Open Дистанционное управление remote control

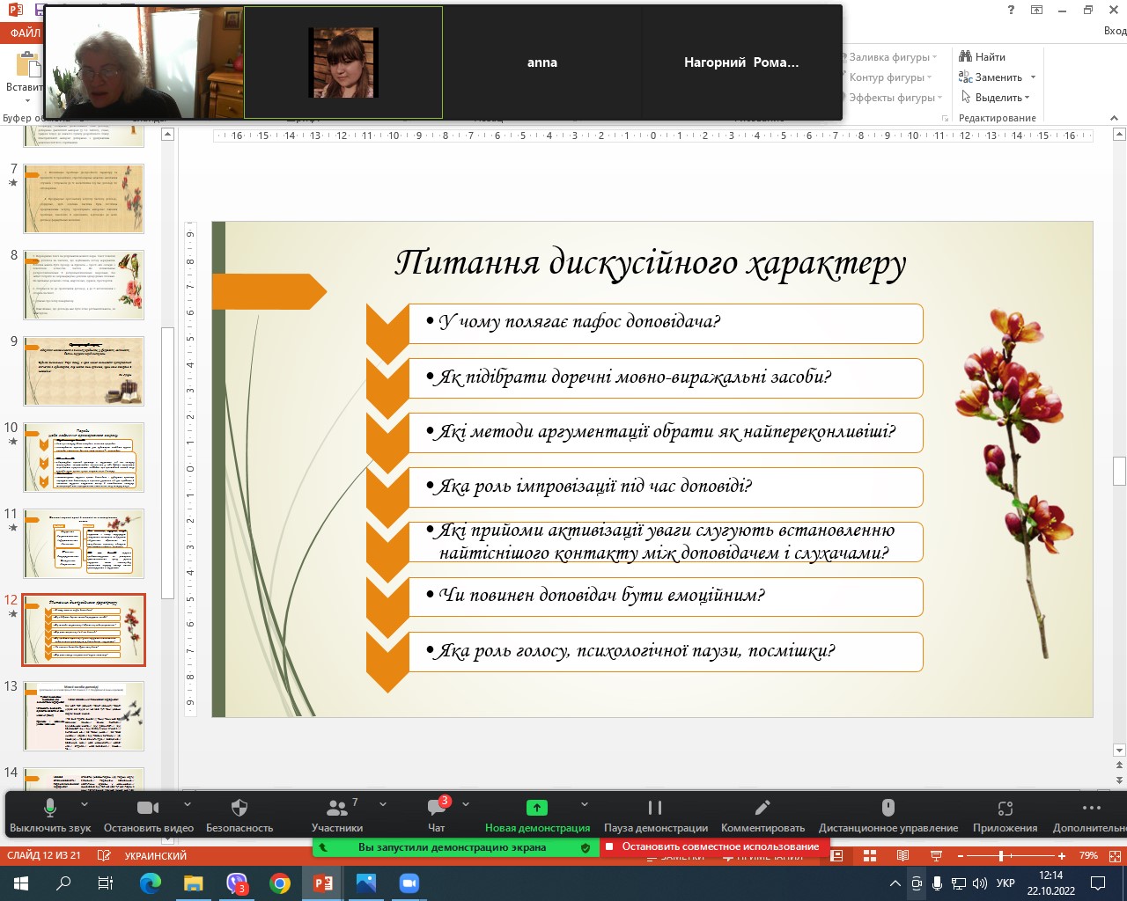click(x=888, y=815)
